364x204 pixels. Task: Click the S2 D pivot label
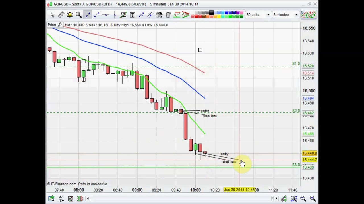coord(296,111)
